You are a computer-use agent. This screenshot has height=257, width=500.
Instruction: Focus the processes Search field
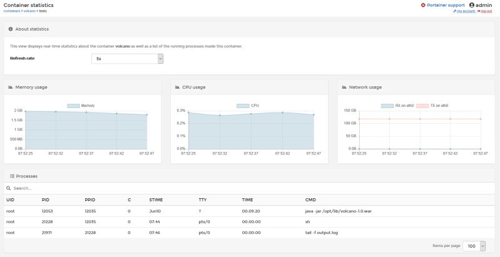tap(252, 188)
